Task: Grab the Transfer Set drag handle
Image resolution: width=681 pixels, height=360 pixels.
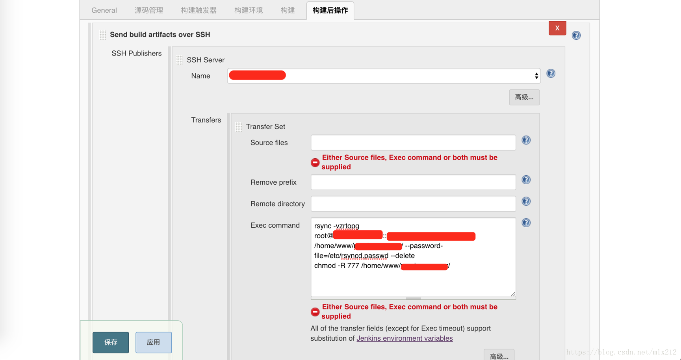Action: tap(239, 127)
